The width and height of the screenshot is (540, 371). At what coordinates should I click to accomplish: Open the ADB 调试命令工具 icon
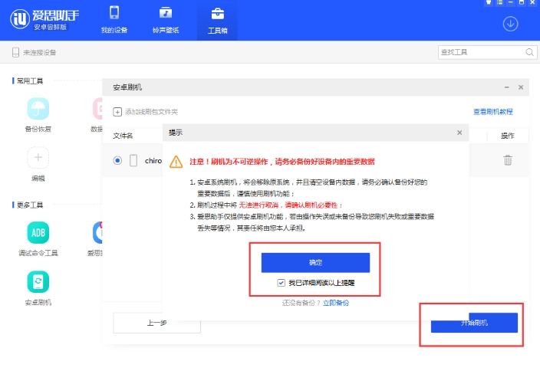click(x=38, y=232)
